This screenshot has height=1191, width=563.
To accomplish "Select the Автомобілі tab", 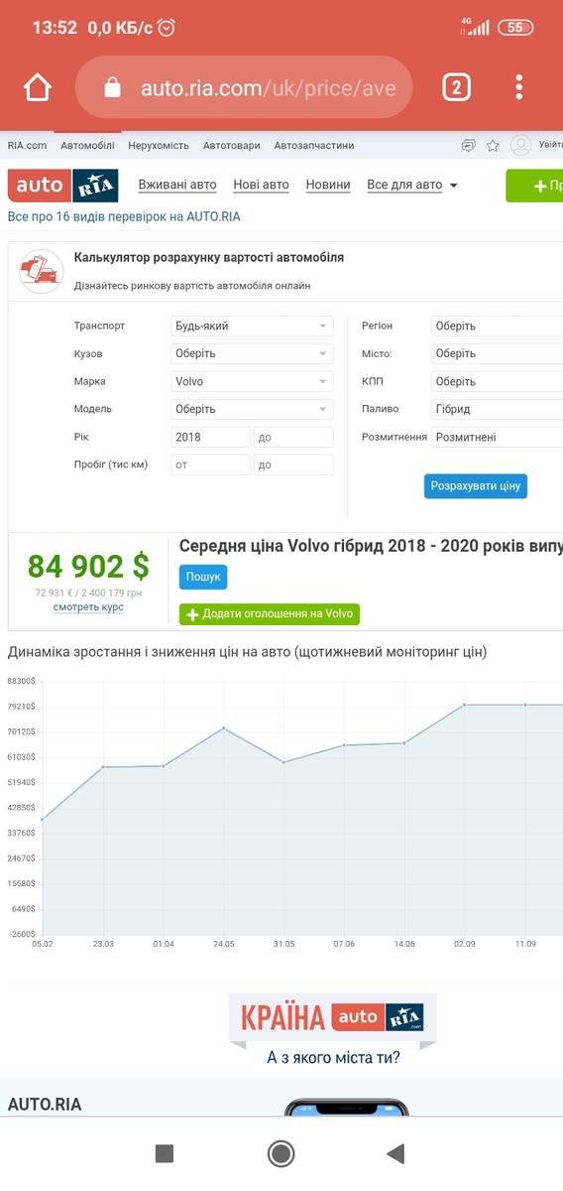I will pos(87,145).
